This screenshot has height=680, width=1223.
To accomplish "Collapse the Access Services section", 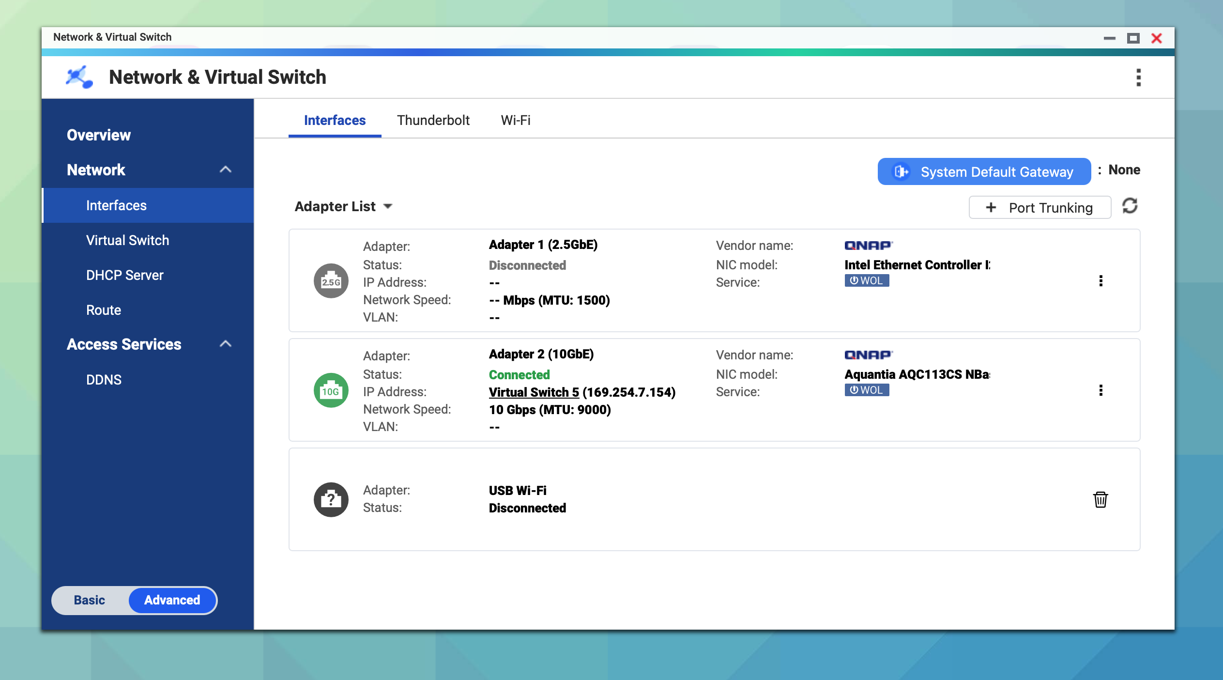I will pyautogui.click(x=225, y=344).
